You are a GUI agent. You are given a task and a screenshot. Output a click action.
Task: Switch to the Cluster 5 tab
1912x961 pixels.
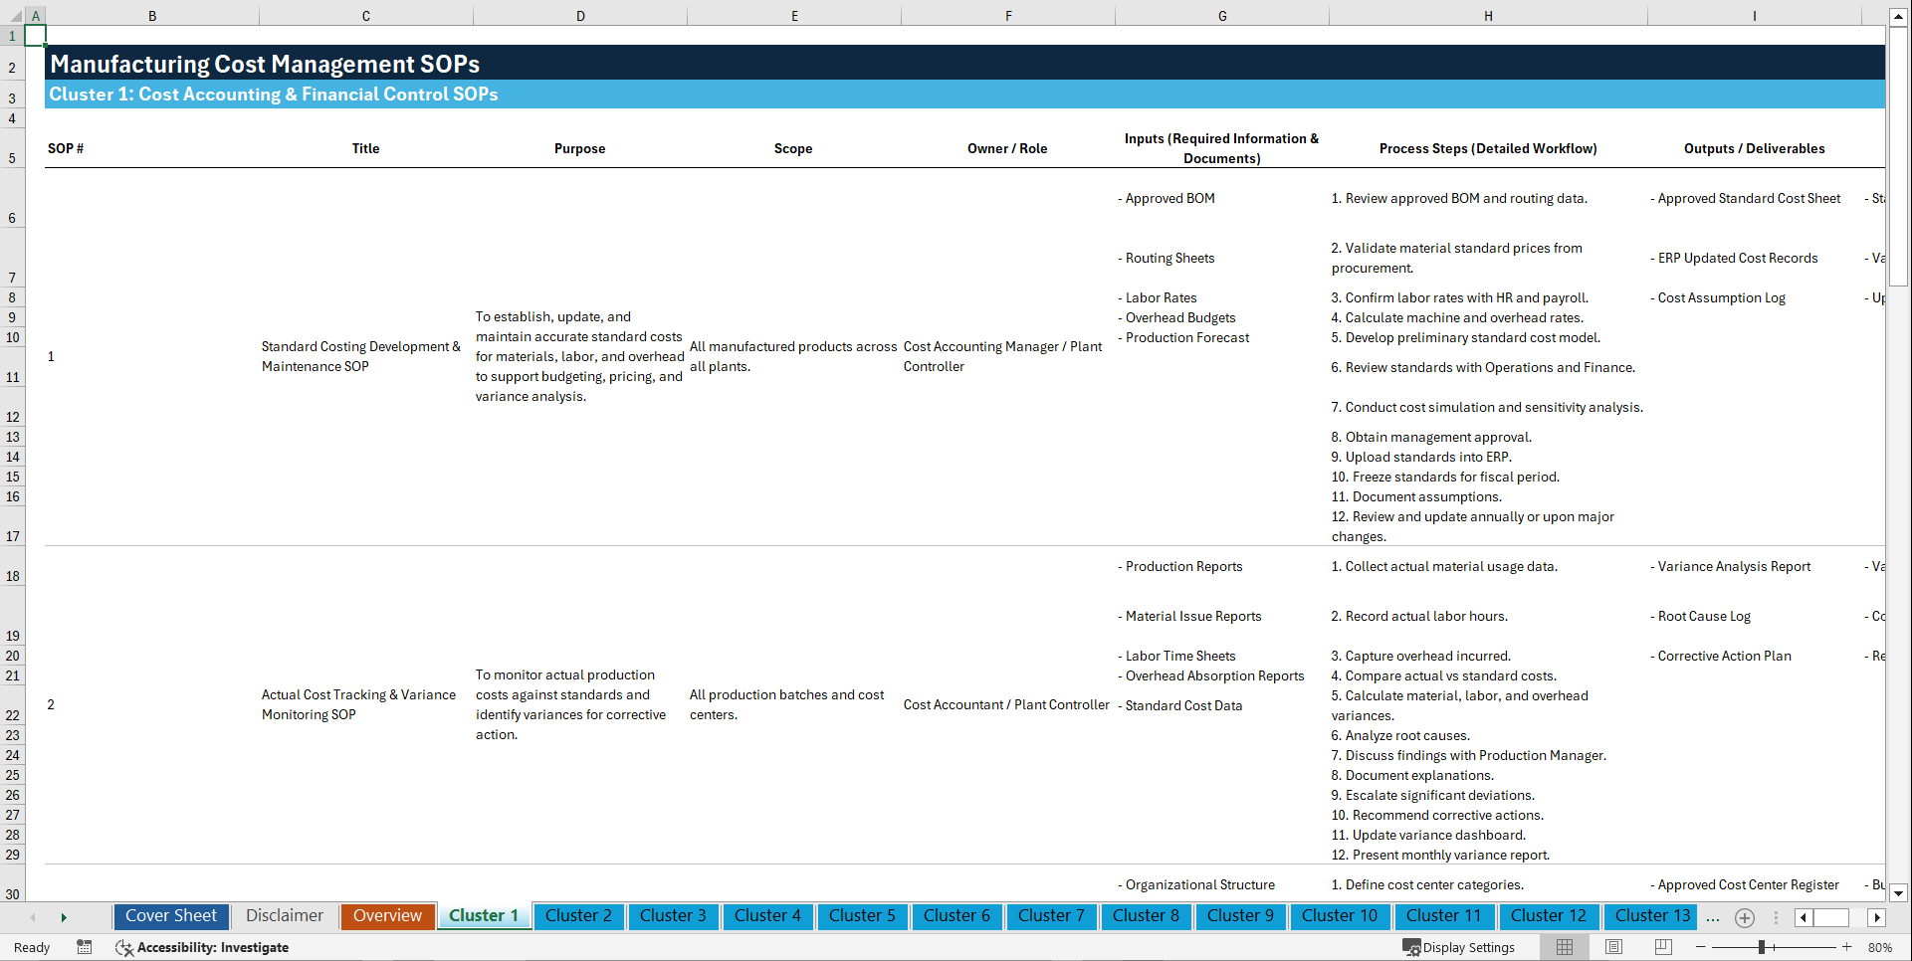pos(862,916)
